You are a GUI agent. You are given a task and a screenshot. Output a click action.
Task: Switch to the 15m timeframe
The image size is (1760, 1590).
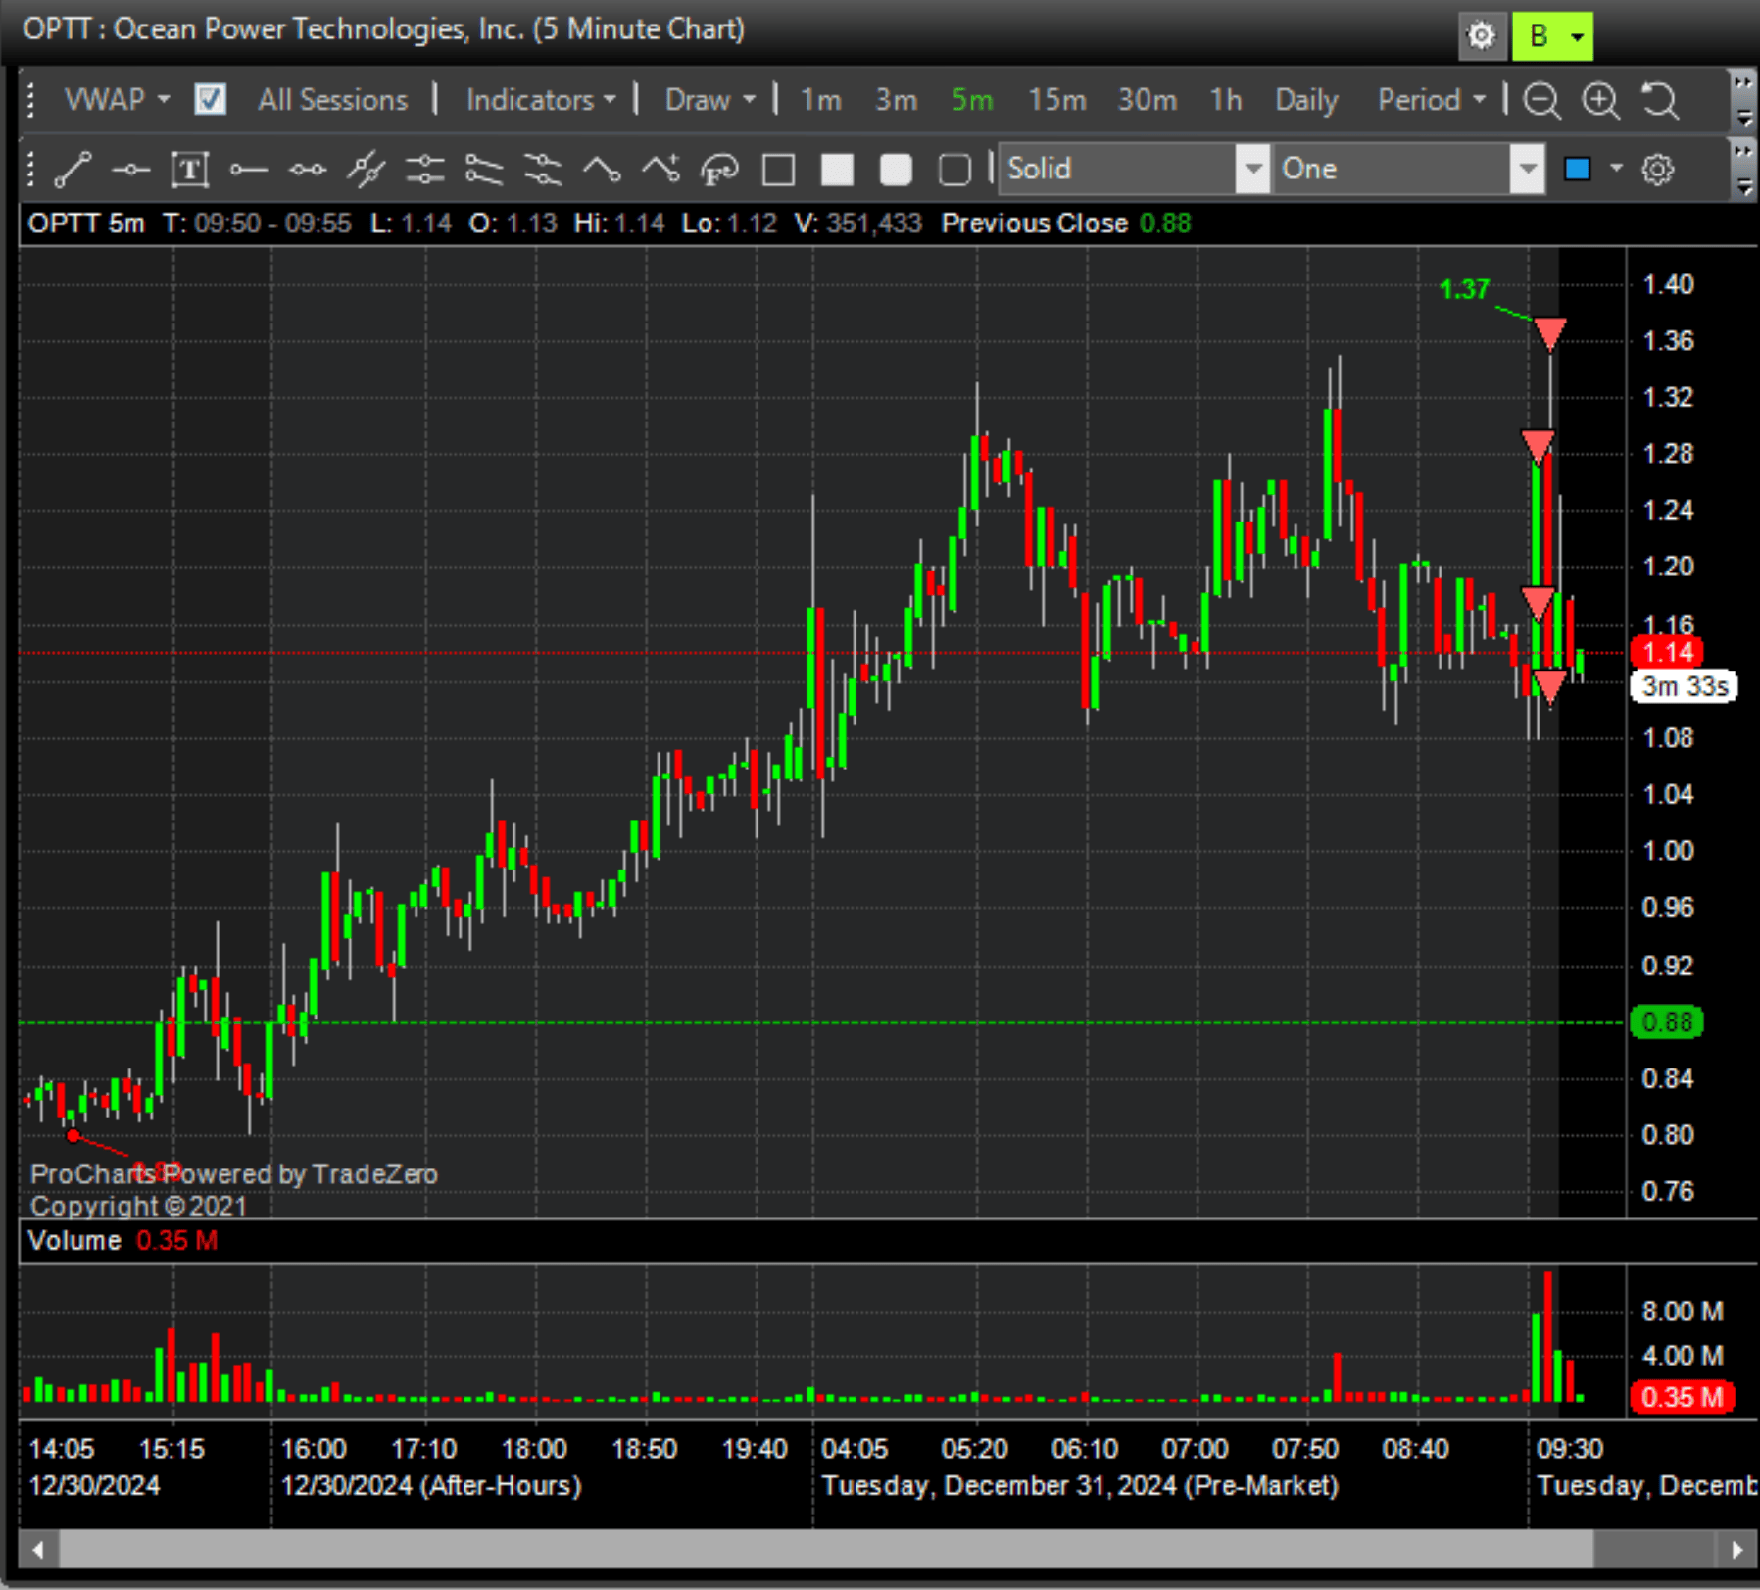(x=1056, y=99)
